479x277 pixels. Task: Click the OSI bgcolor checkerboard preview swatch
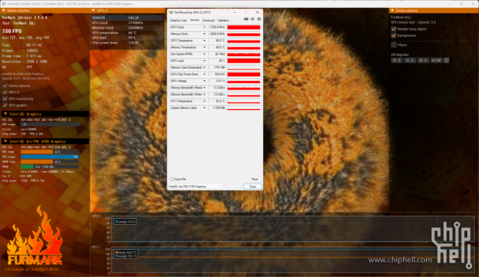coord(446,60)
